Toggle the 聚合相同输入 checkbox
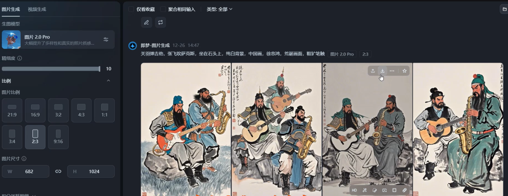Viewport: 508px width, 196px height. pos(163,9)
